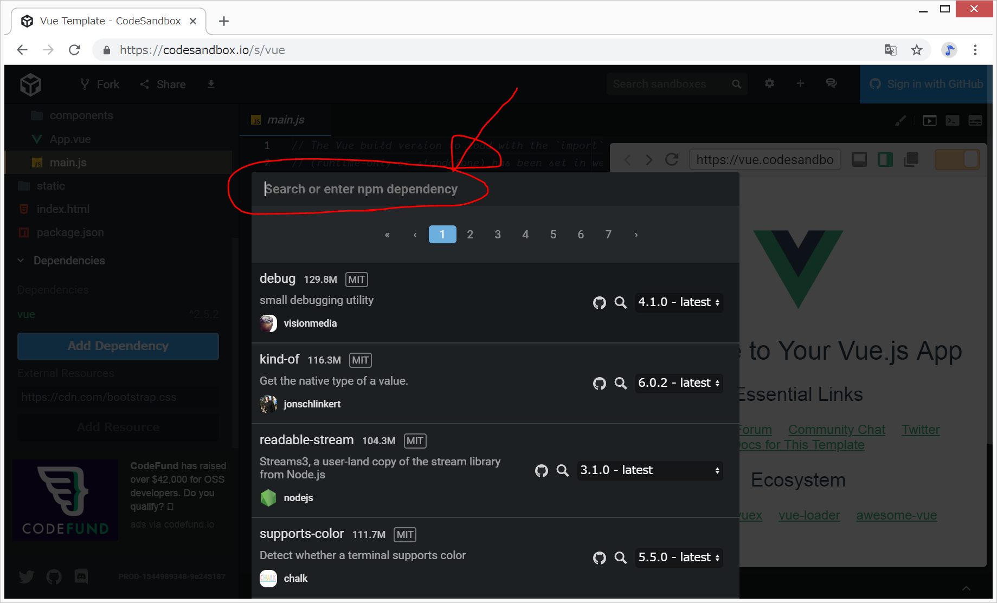Click search icon for kind-of package
Image resolution: width=997 pixels, height=603 pixels.
(x=620, y=384)
